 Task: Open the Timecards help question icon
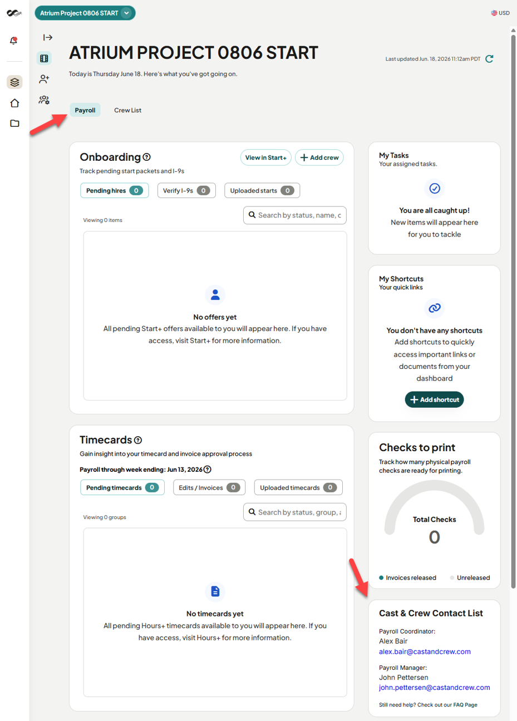point(138,440)
